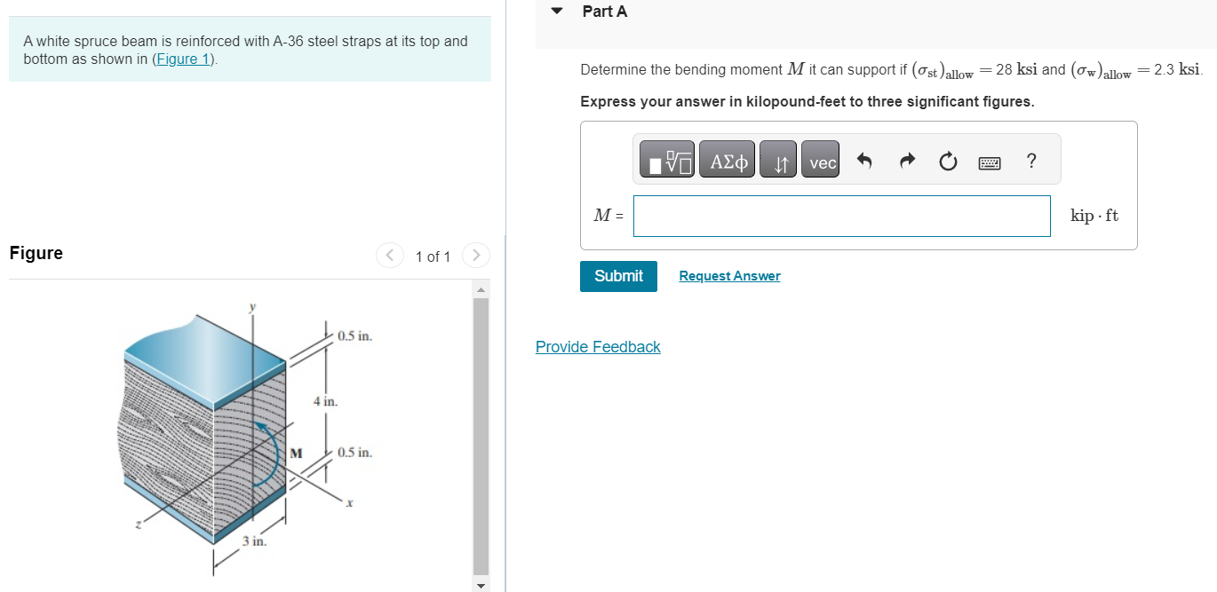Open equation editor help with question mark
The width and height of the screenshot is (1217, 592).
click(x=1030, y=161)
